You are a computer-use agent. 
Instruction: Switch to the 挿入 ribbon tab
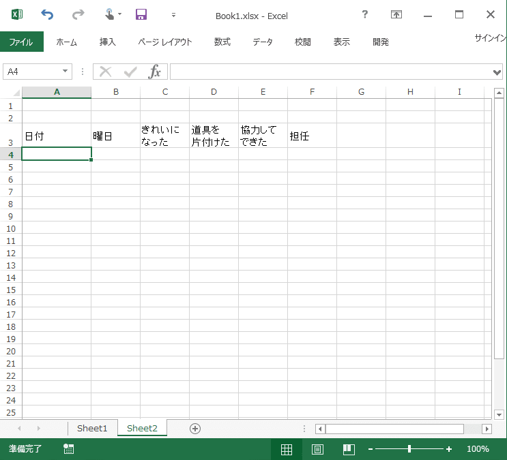pos(107,42)
